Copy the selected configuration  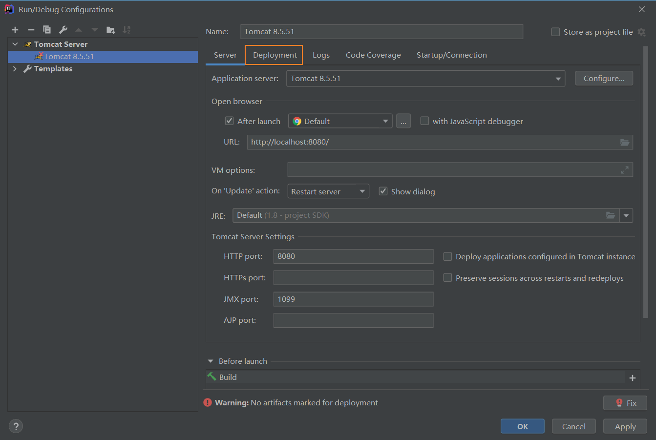pyautogui.click(x=47, y=30)
